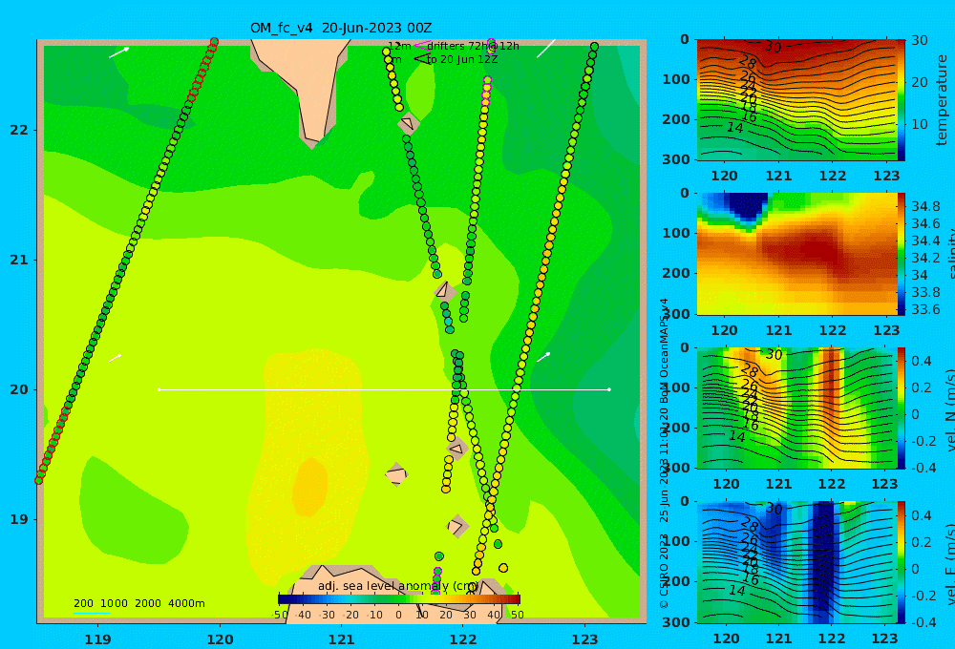Image resolution: width=955 pixels, height=649 pixels.
Task: Click the magenta arrow legend symbol
Action: pos(421,46)
